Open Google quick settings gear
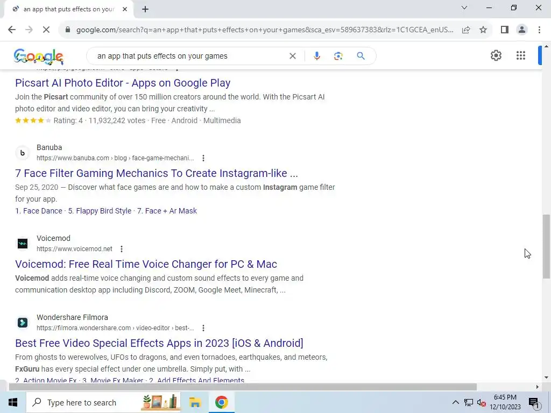The height and width of the screenshot is (413, 551). tap(496, 55)
